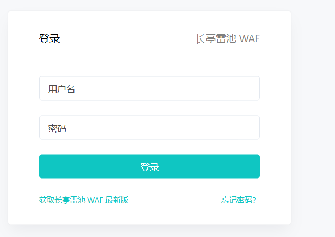Follow the 忘记密码? link
The image size is (335, 237).
click(238, 200)
